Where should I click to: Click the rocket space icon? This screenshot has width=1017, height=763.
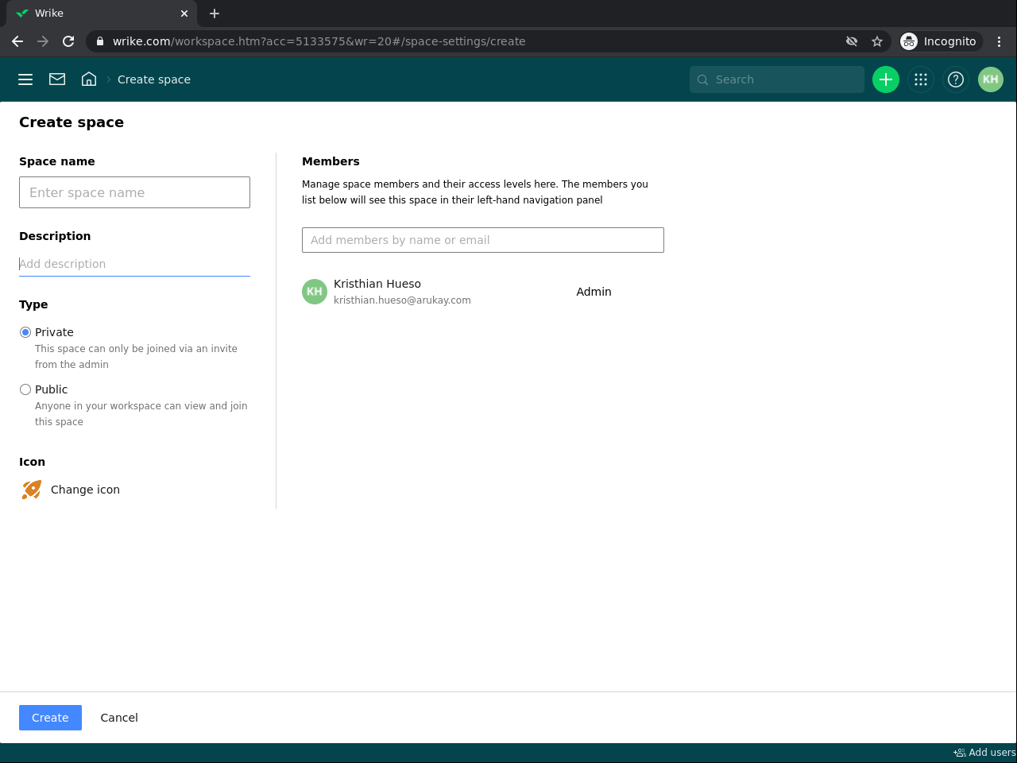[x=32, y=490]
